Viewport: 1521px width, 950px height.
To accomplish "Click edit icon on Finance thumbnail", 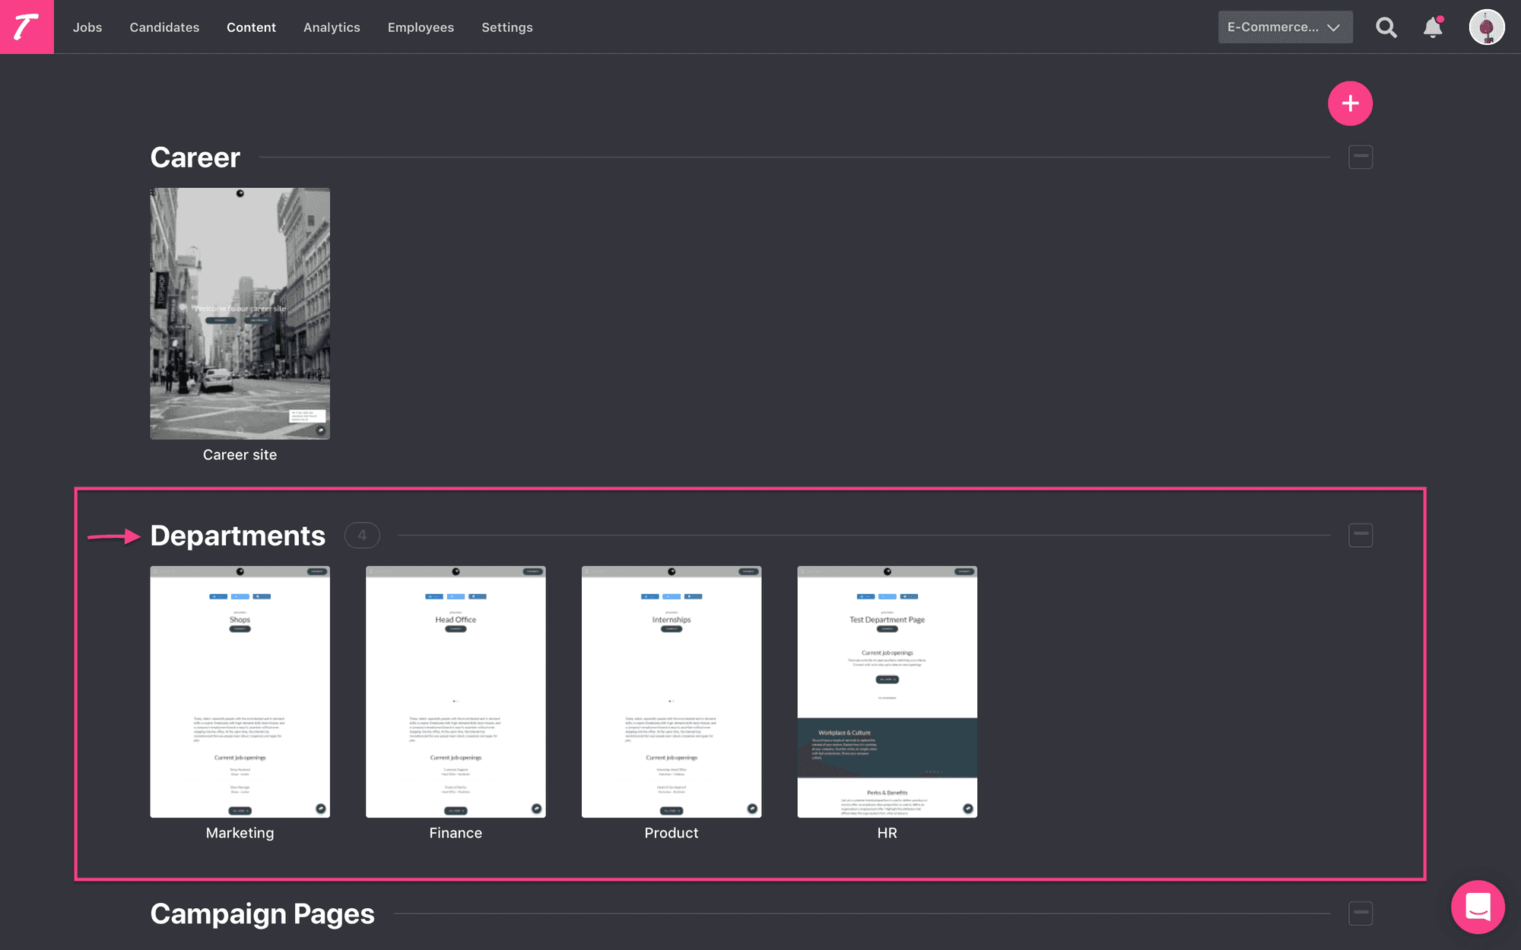I will tap(537, 809).
